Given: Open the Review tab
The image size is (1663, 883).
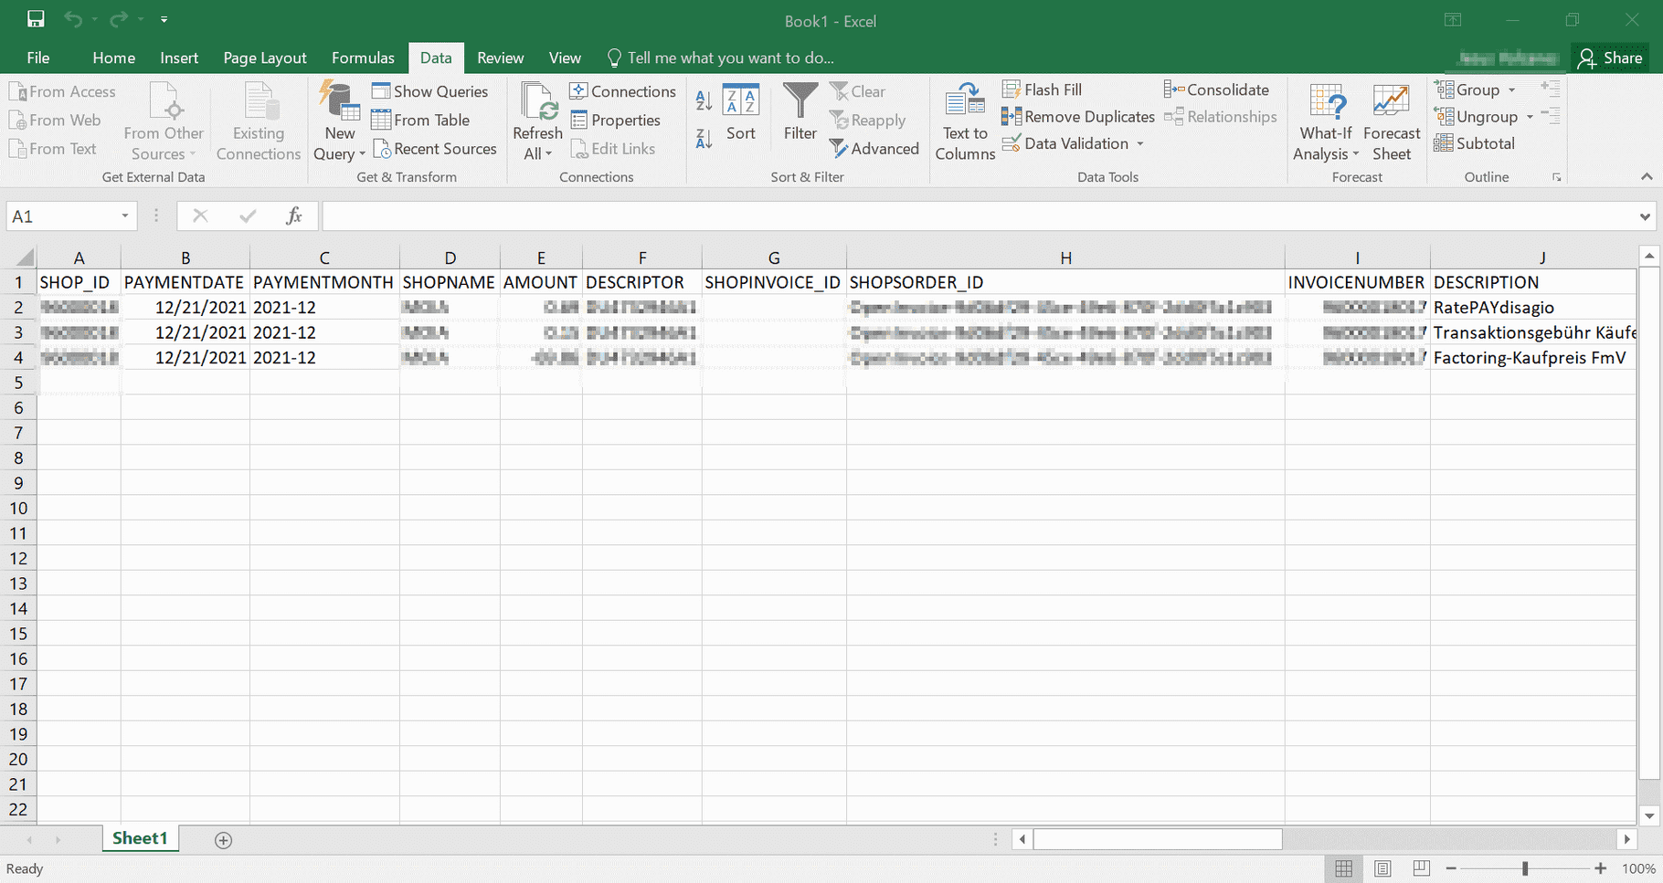Looking at the screenshot, I should pos(500,58).
